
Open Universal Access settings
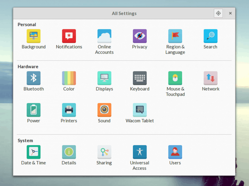[x=139, y=152]
